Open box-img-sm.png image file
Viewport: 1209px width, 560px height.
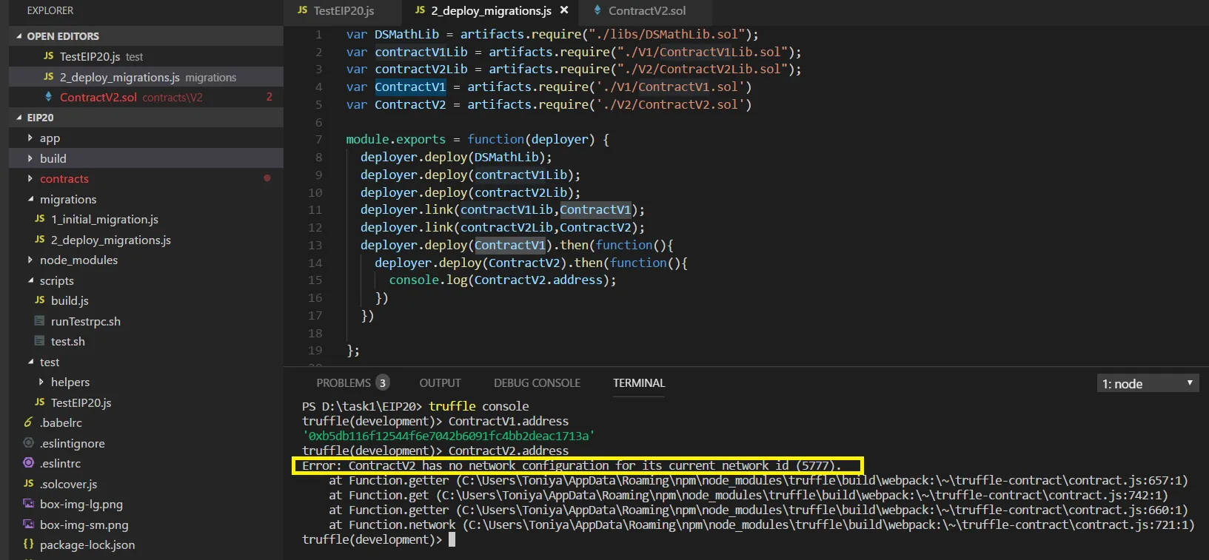[x=146, y=524]
